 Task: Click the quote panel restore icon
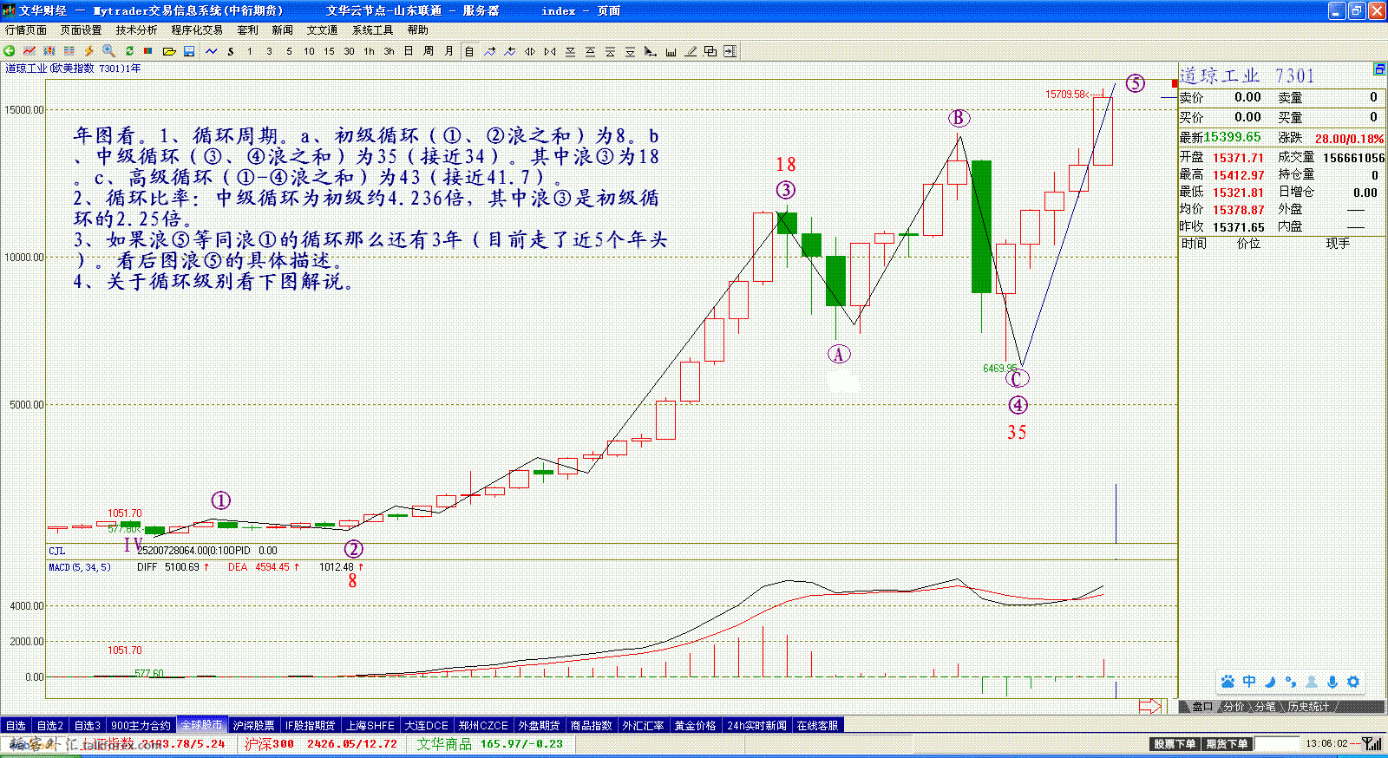[1379, 69]
